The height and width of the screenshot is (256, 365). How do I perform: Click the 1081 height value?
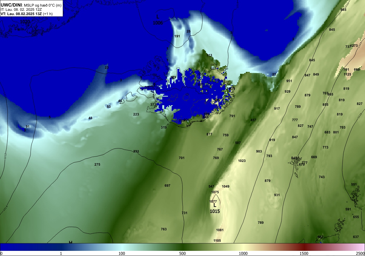pyautogui.click(x=220, y=230)
